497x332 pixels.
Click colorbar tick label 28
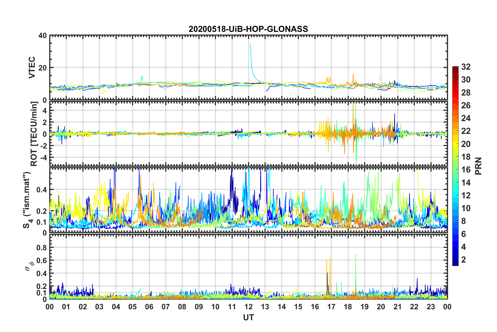pyautogui.click(x=466, y=93)
